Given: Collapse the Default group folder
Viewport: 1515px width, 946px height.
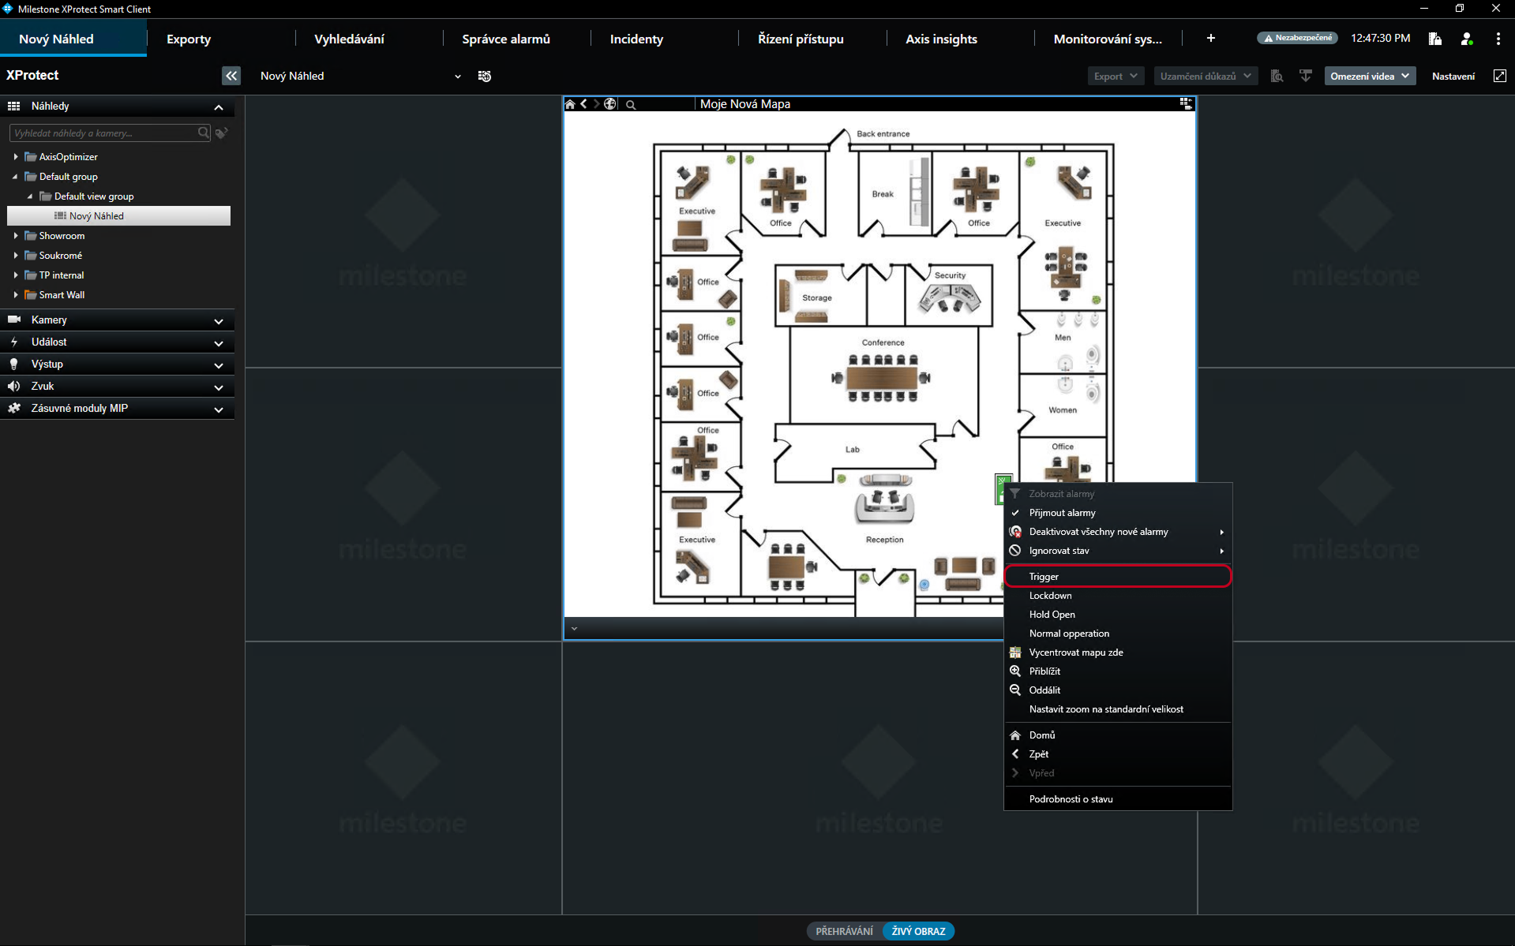Looking at the screenshot, I should coord(16,177).
